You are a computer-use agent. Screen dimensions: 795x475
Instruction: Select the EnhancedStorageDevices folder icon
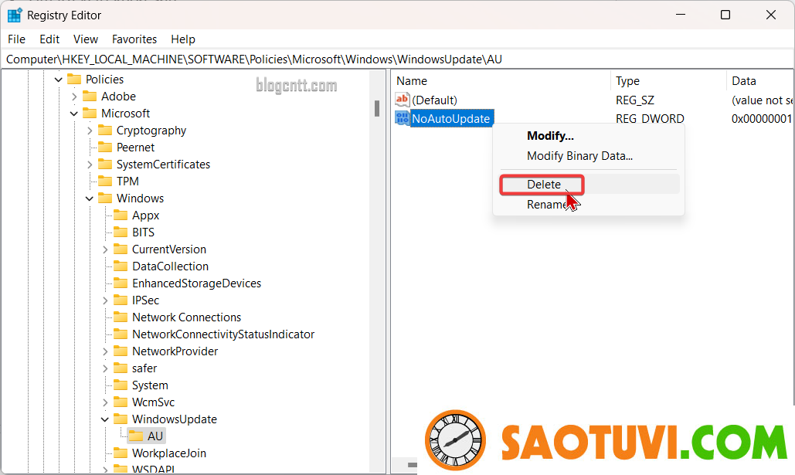[x=121, y=283]
